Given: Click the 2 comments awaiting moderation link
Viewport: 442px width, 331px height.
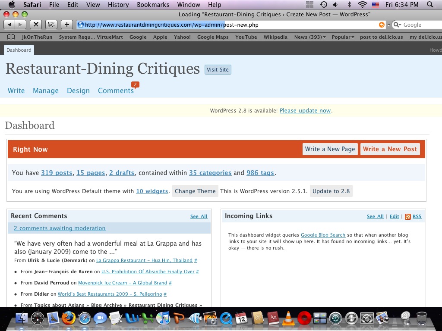Looking at the screenshot, I should tap(60, 228).
